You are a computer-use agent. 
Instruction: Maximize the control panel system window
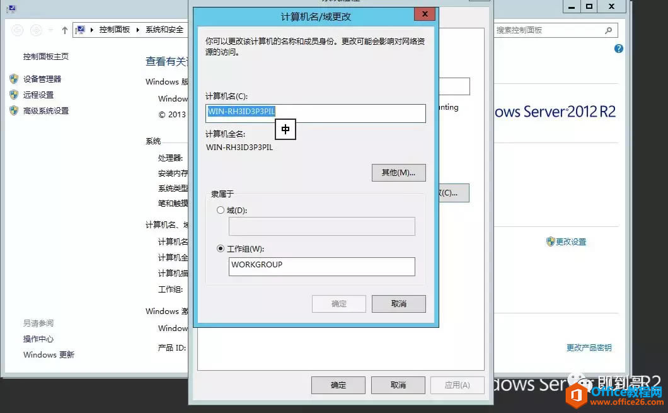(x=589, y=6)
